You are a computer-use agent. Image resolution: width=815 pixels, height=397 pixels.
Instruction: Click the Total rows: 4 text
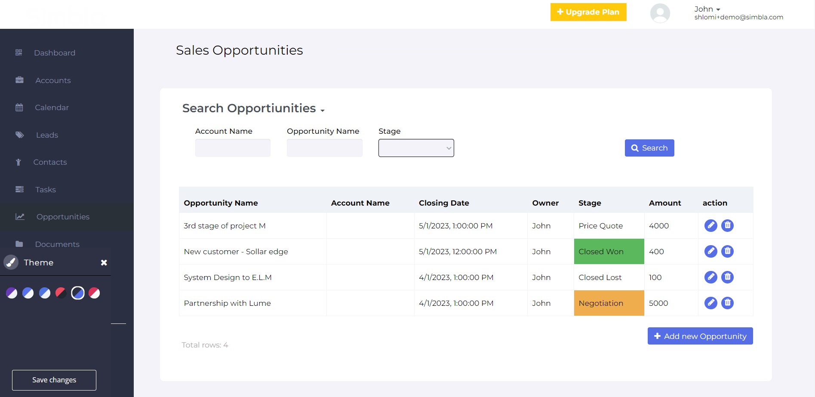point(205,345)
